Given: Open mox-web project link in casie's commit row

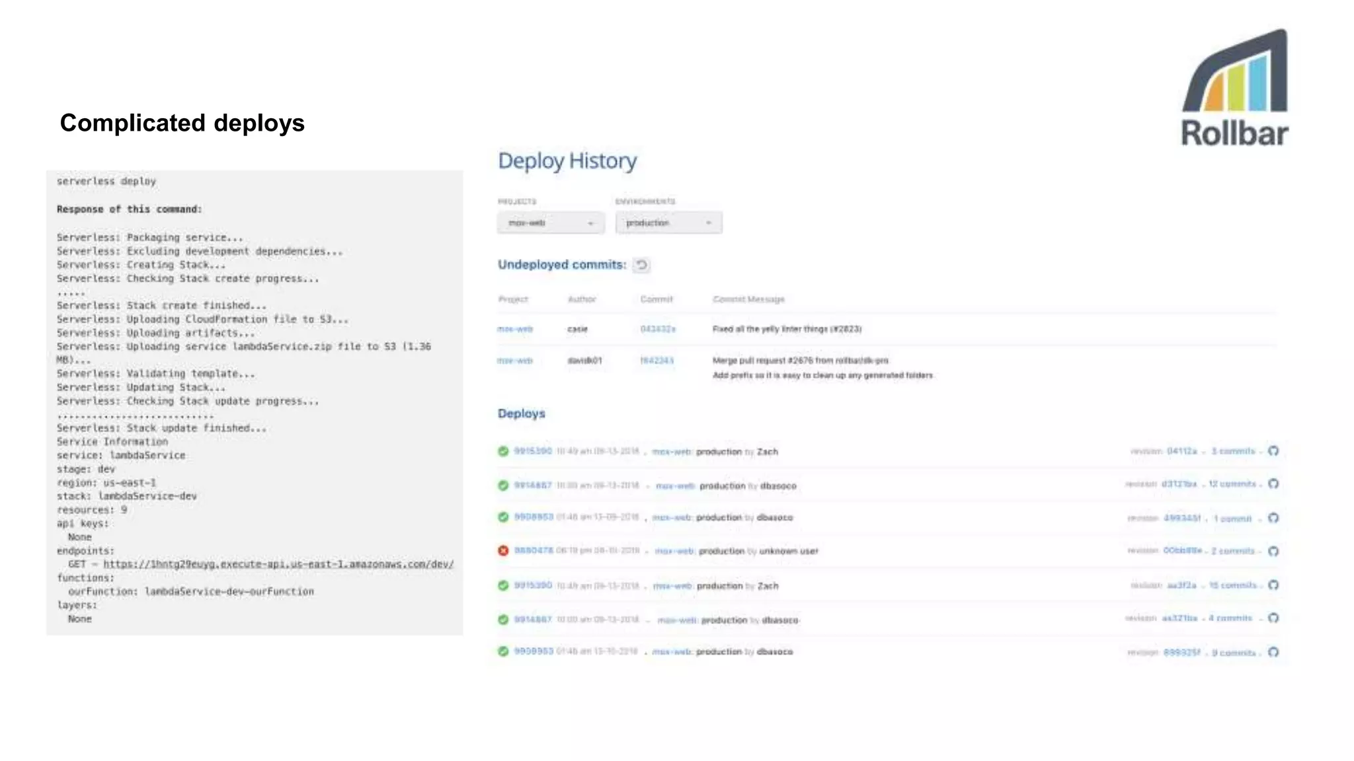Looking at the screenshot, I should coord(515,329).
